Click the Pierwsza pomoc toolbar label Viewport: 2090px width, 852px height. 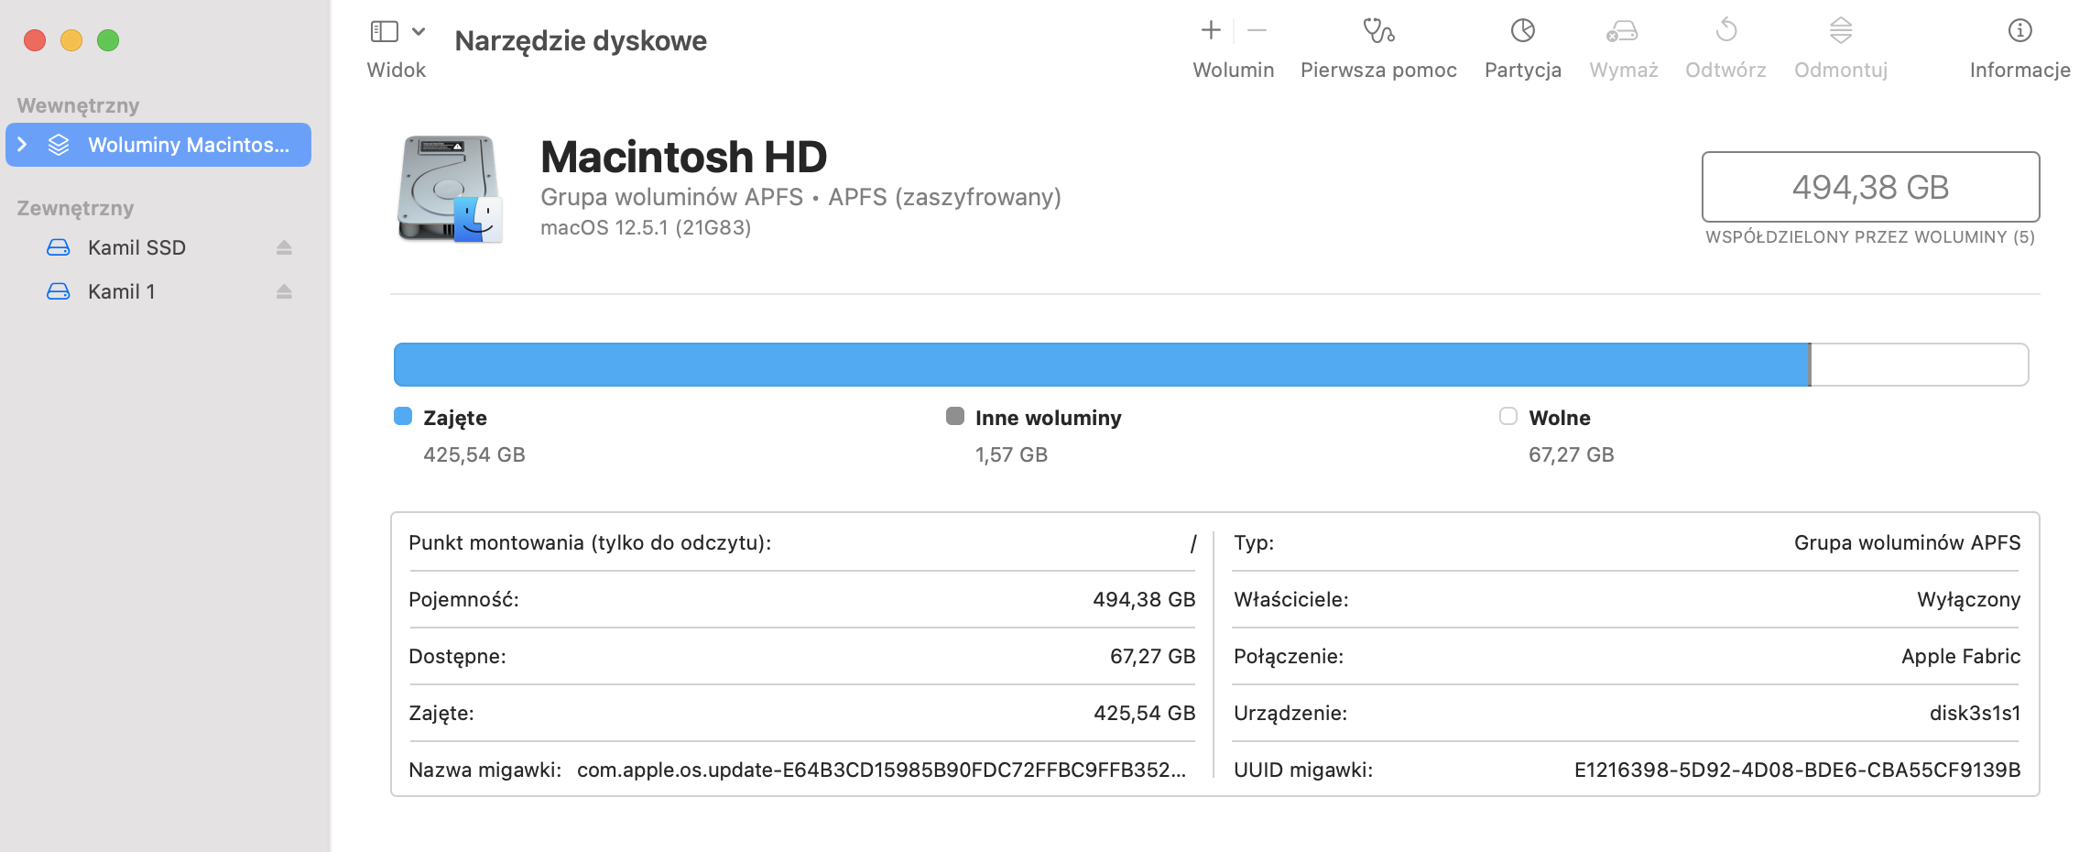coord(1378,71)
